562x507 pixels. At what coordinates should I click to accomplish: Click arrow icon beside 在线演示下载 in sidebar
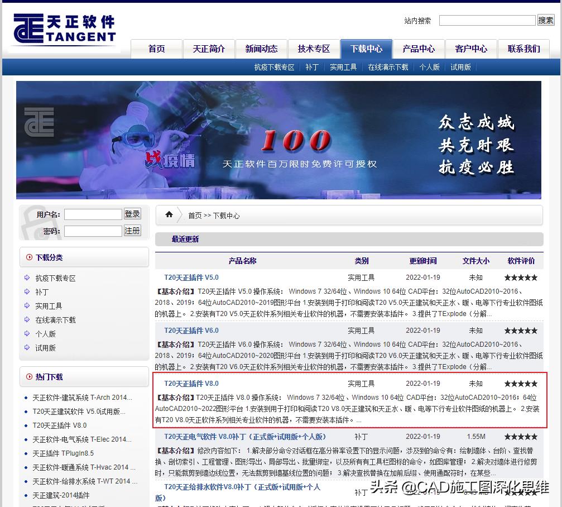click(x=27, y=319)
